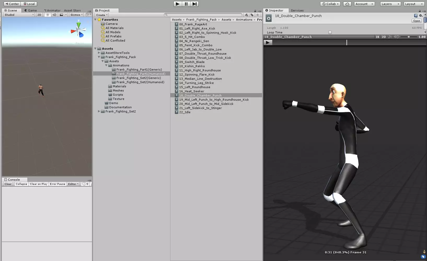The image size is (427, 261).
Task: Open the Layers dropdown
Action: [x=390, y=4]
